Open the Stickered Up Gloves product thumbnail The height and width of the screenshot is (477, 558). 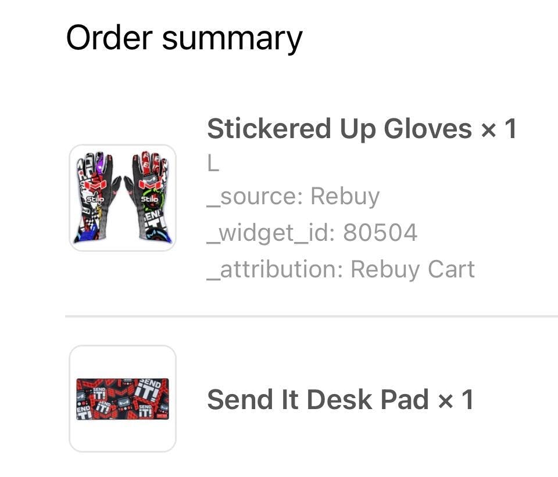123,198
